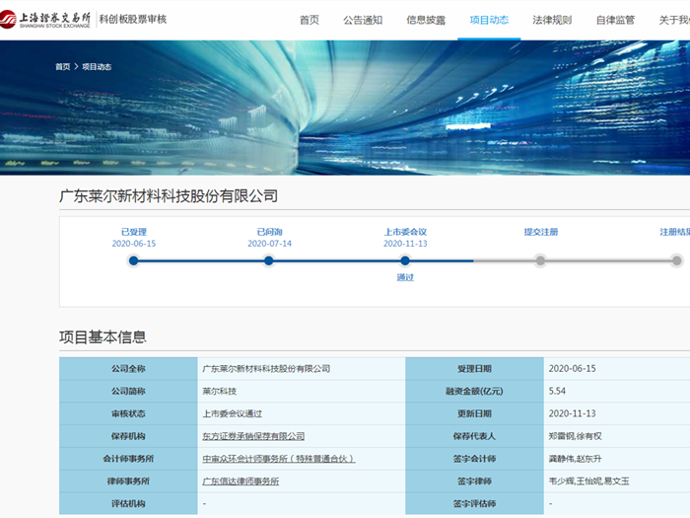
Task: Click the 公司全称 table header cell
Action: 128,369
